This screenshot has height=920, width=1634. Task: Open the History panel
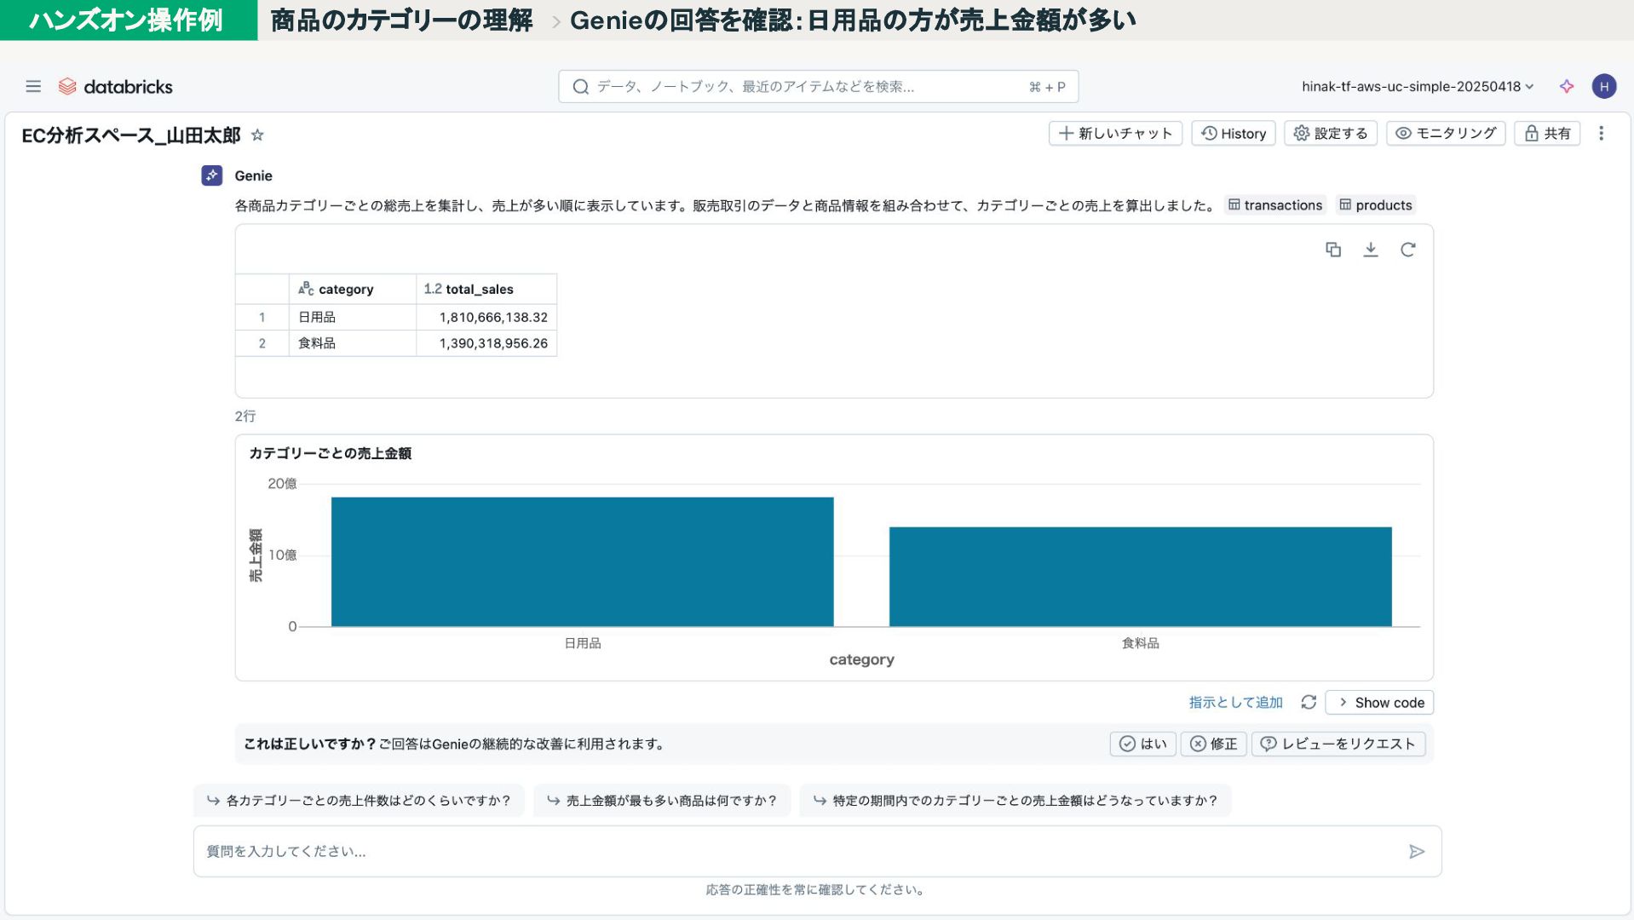1233,134
